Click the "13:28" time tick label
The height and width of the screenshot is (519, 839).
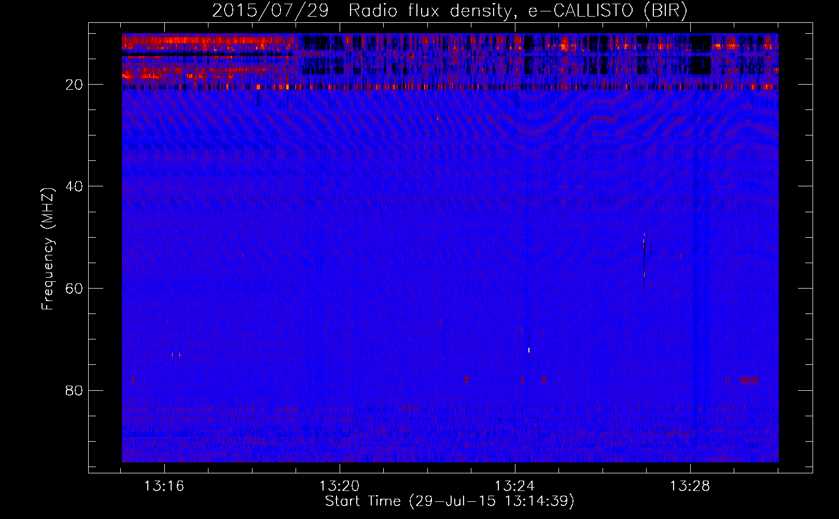(x=690, y=486)
